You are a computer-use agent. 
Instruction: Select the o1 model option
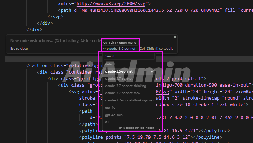point(129,122)
